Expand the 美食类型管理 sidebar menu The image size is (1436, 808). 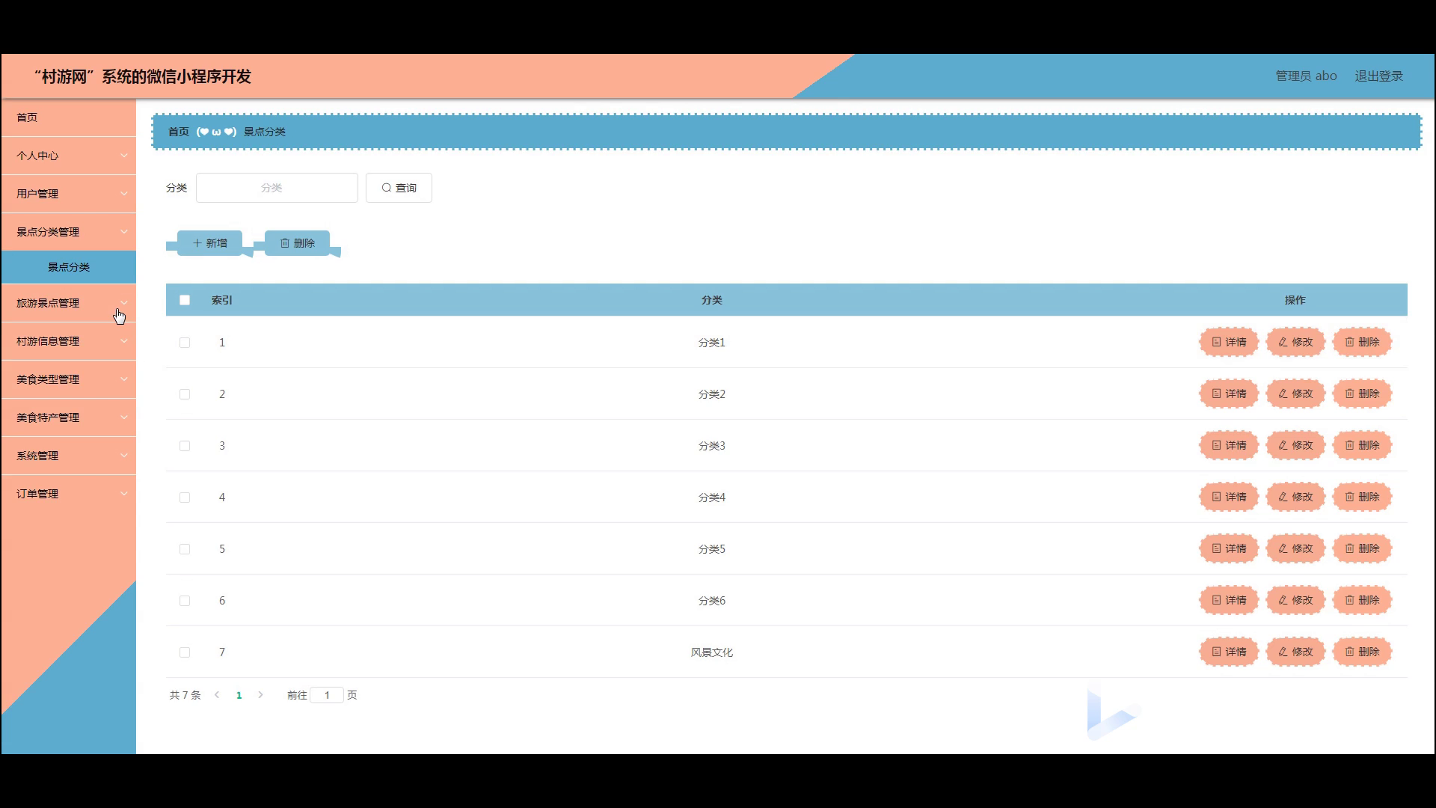point(69,379)
